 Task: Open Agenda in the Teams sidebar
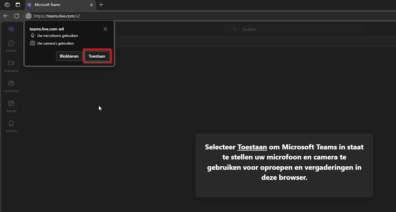coord(11,106)
